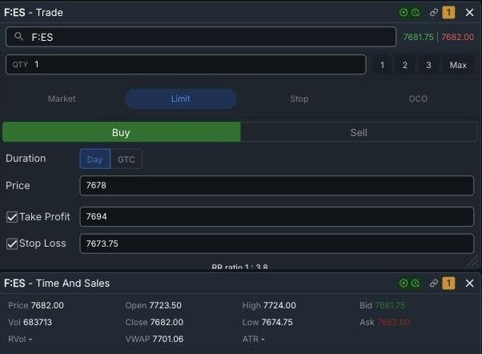The width and height of the screenshot is (482, 354).
Task: Click the Stop Loss field showing 7673.75
Action: pyautogui.click(x=277, y=243)
